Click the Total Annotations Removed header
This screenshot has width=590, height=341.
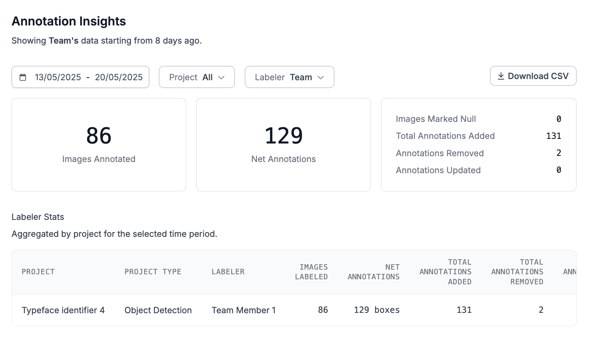pos(517,272)
